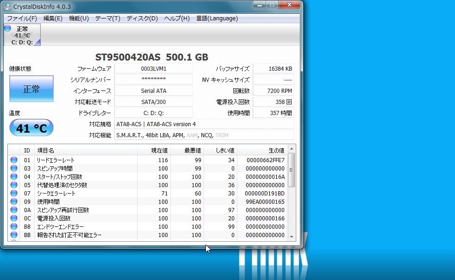Click the status icon for ID 0C 電源投入回数

pos(13,218)
